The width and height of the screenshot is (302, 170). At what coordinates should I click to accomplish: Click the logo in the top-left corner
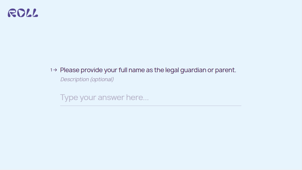pyautogui.click(x=23, y=13)
